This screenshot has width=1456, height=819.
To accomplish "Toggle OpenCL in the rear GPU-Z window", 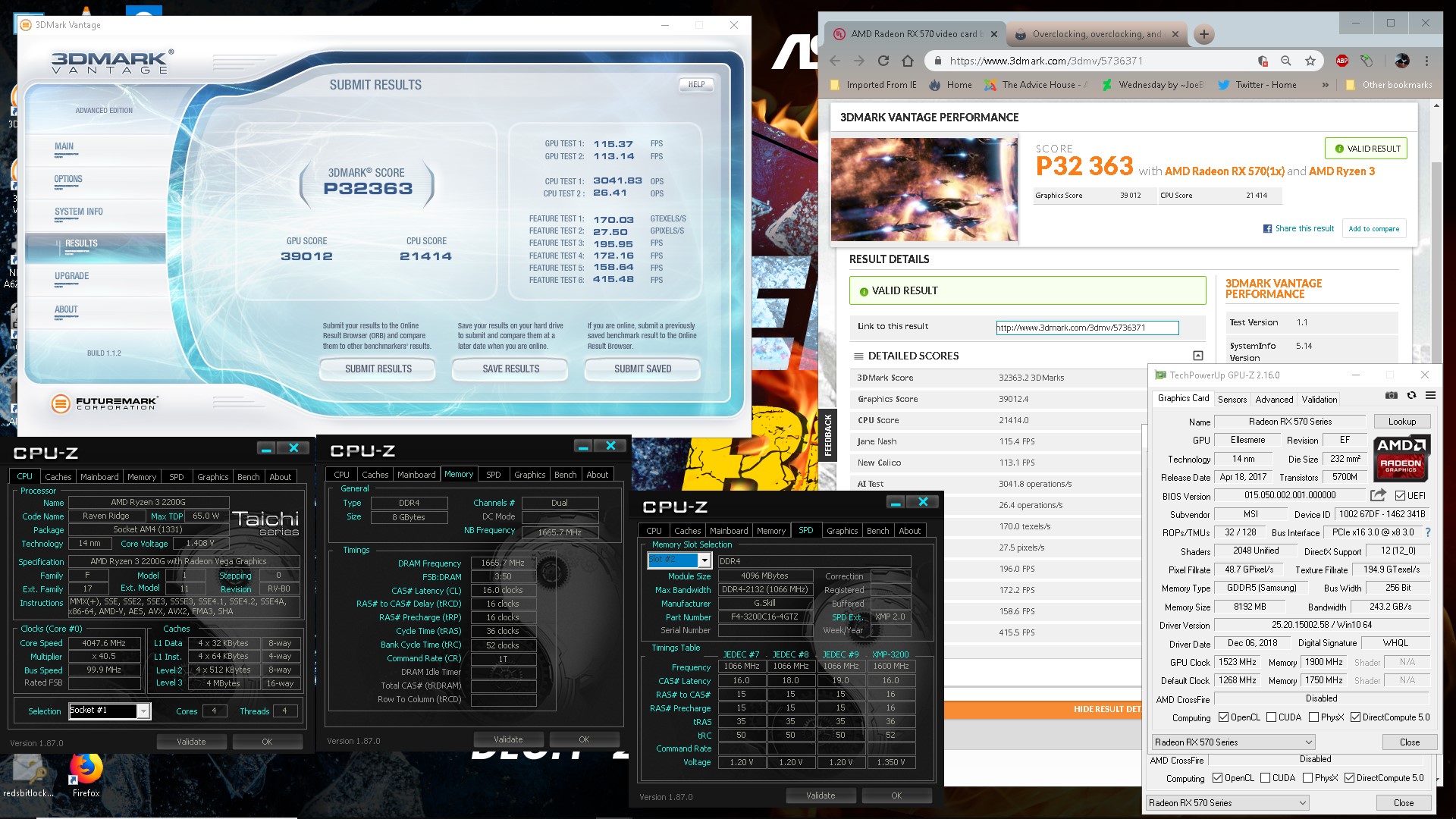I will point(1217,778).
